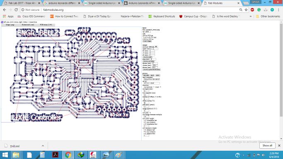283x159 pixels.
Task: Click the move to xyhome and stop button
Action: click(x=152, y=70)
